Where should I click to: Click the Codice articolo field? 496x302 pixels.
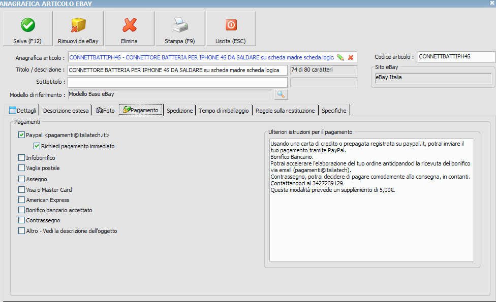[456, 57]
